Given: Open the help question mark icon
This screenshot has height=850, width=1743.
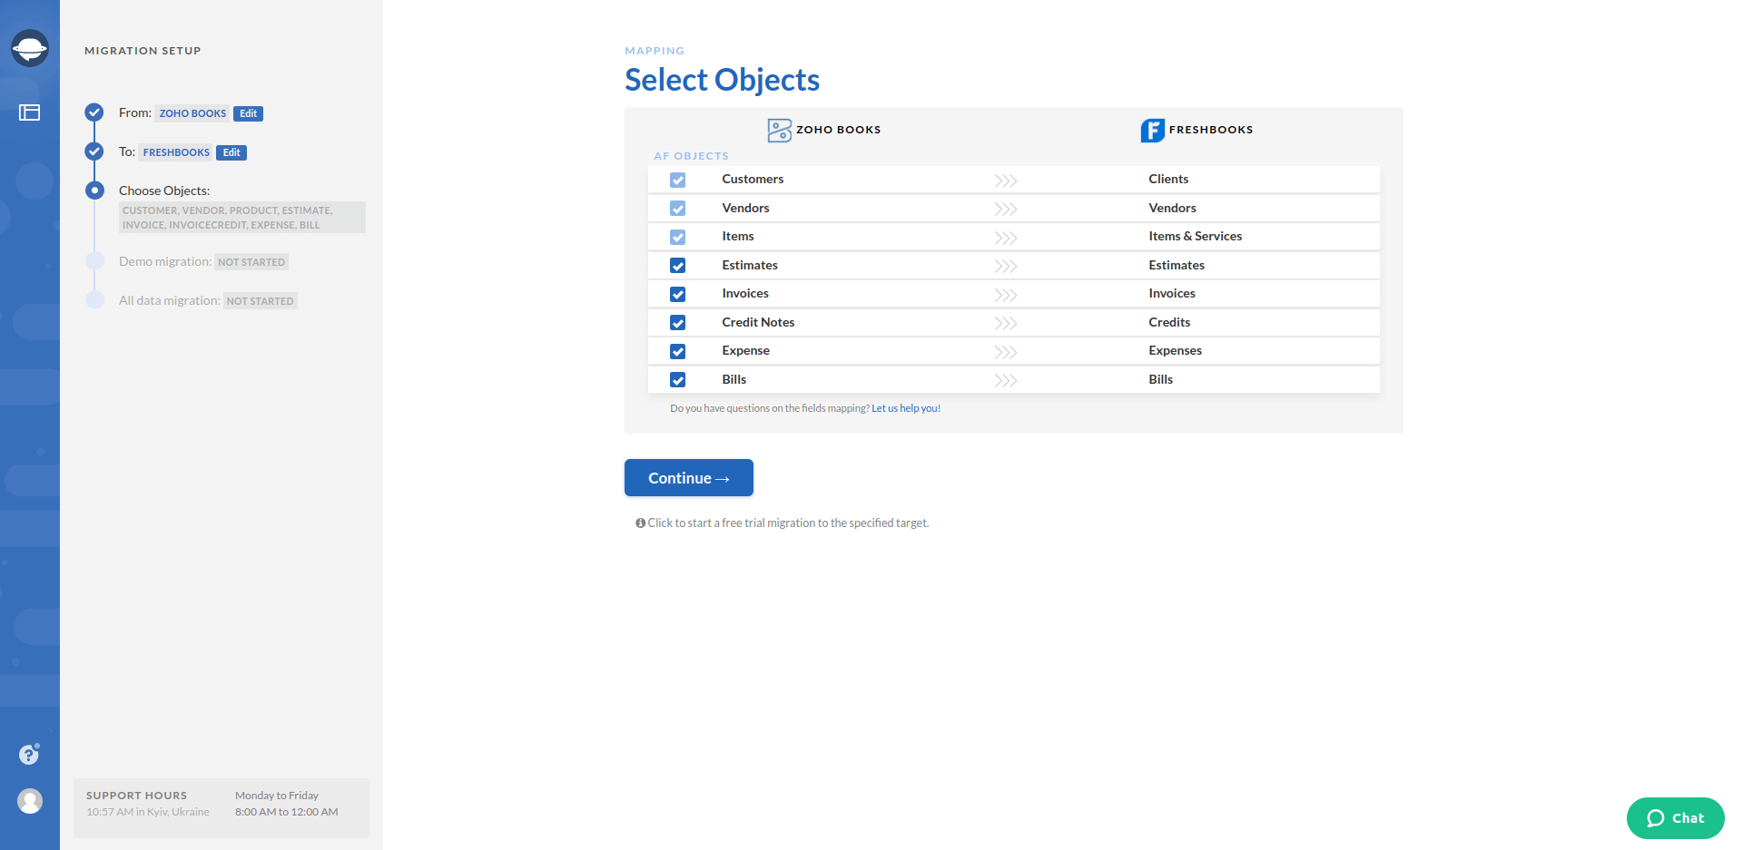Looking at the screenshot, I should tap(29, 754).
